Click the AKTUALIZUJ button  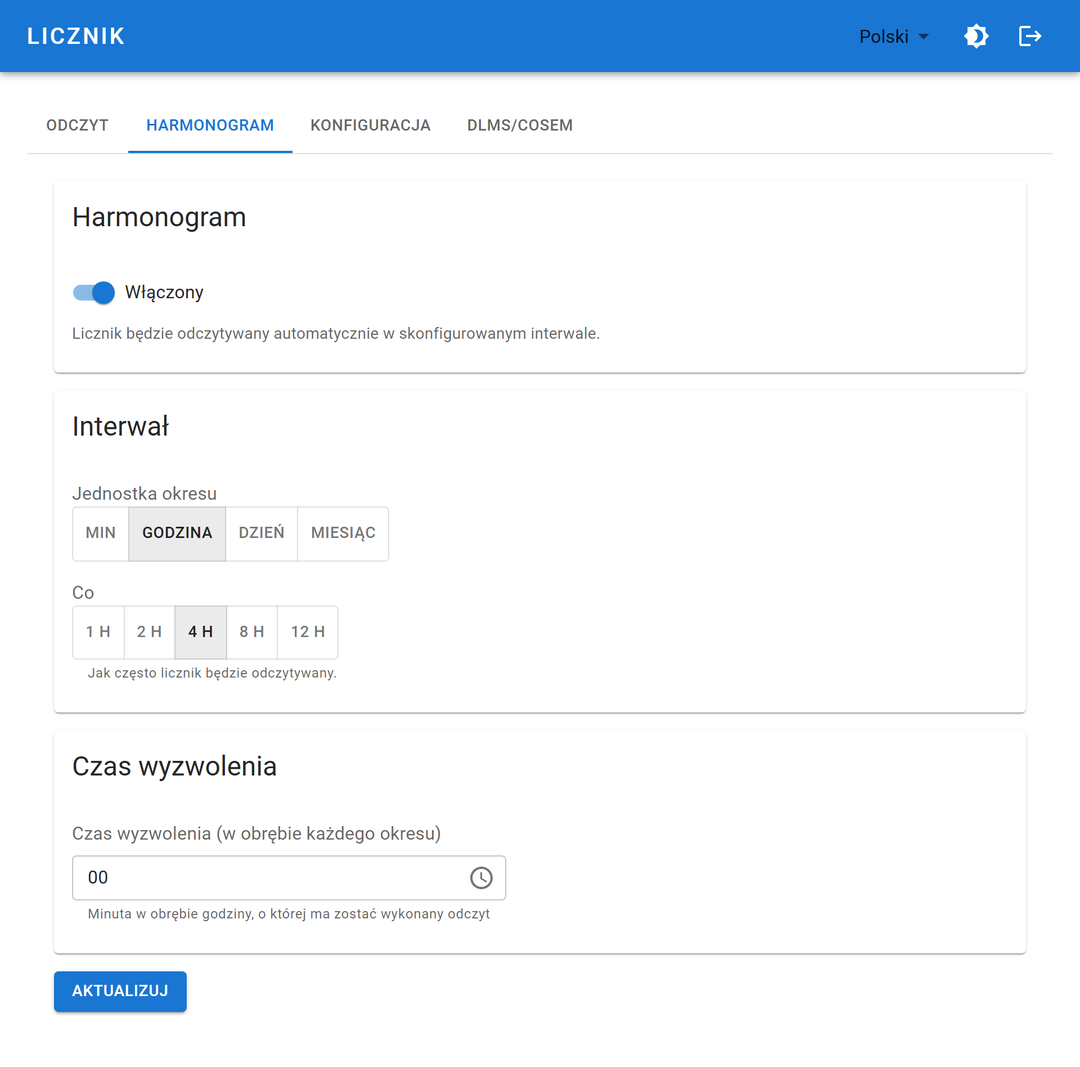tap(120, 991)
